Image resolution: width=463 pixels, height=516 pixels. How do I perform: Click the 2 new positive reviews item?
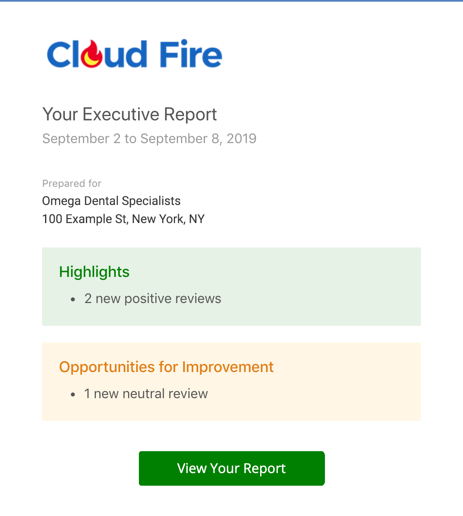point(153,298)
